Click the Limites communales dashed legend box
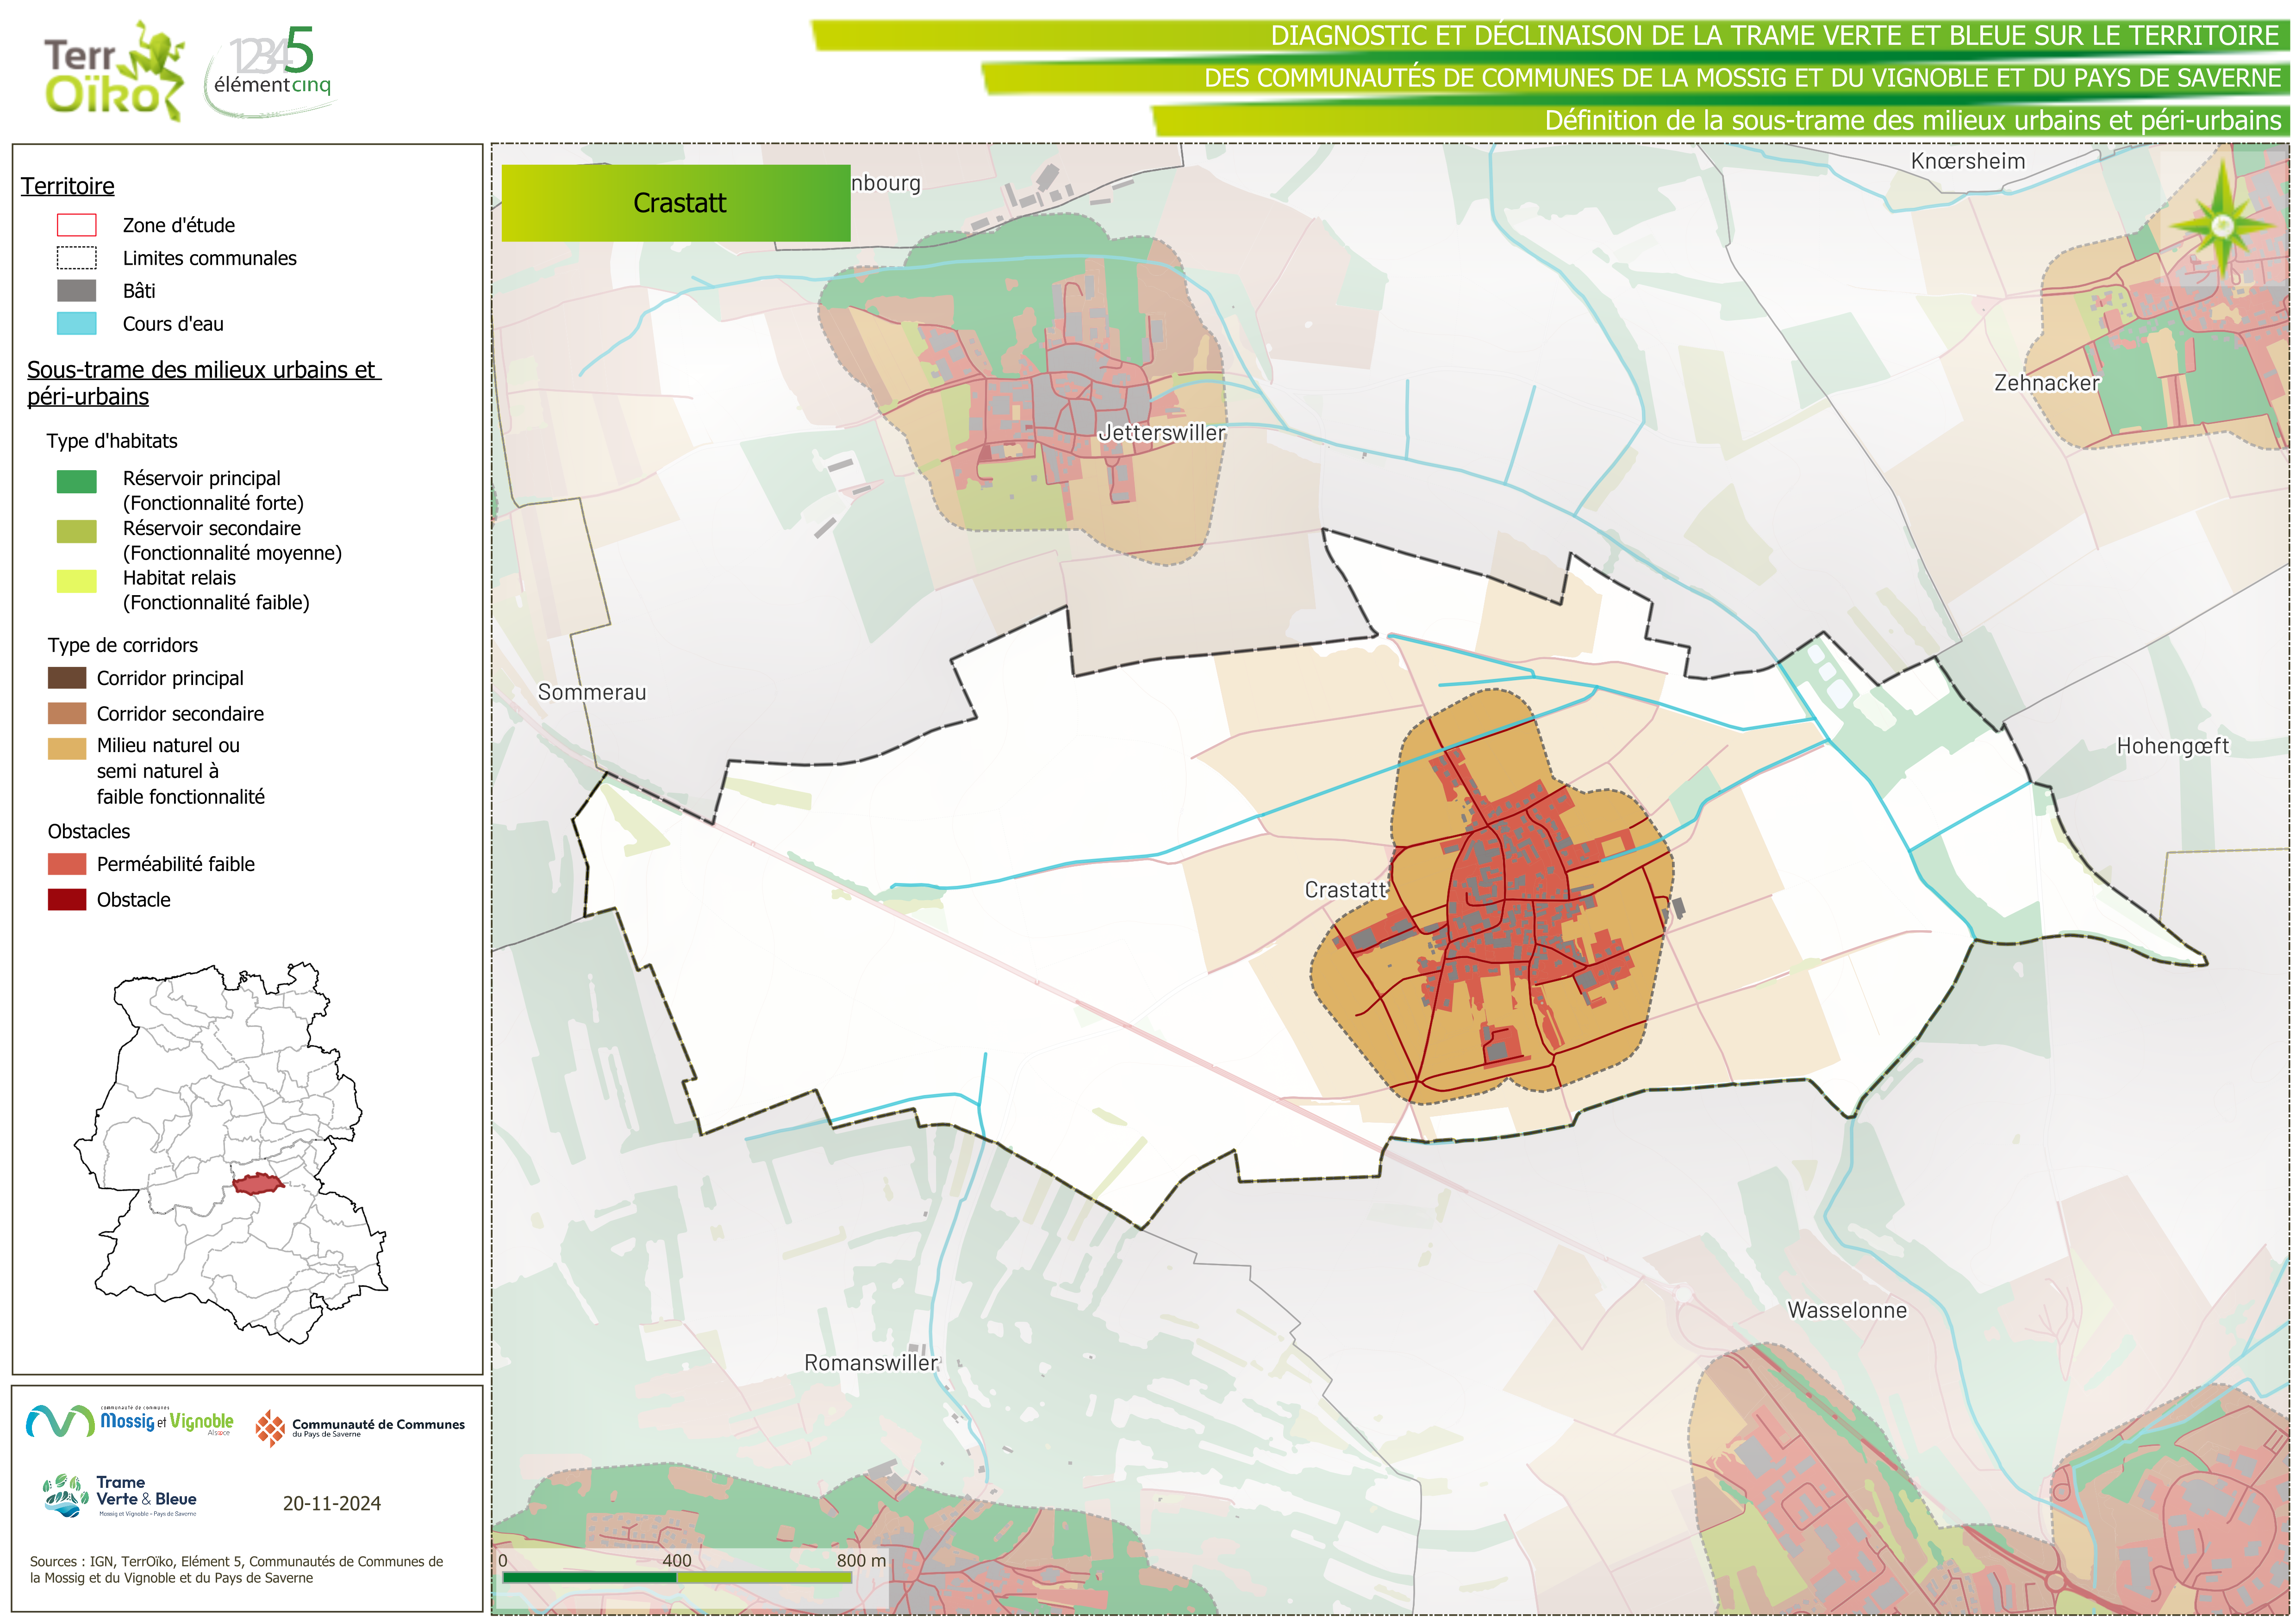 pos(77,258)
